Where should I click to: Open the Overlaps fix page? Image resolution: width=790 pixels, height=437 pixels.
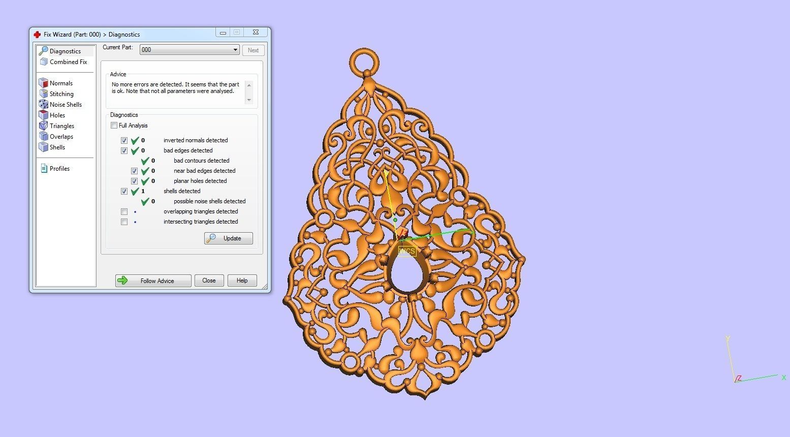click(61, 137)
